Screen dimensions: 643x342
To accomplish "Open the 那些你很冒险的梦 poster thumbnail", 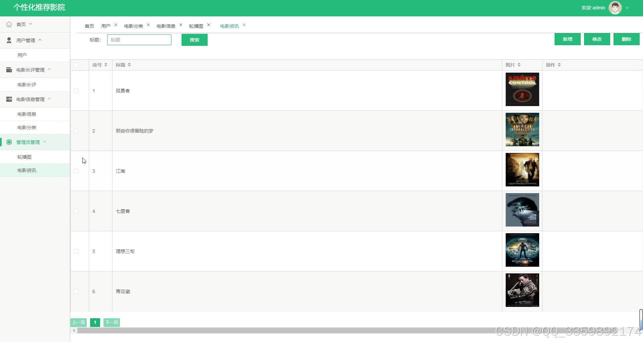I will click(522, 130).
